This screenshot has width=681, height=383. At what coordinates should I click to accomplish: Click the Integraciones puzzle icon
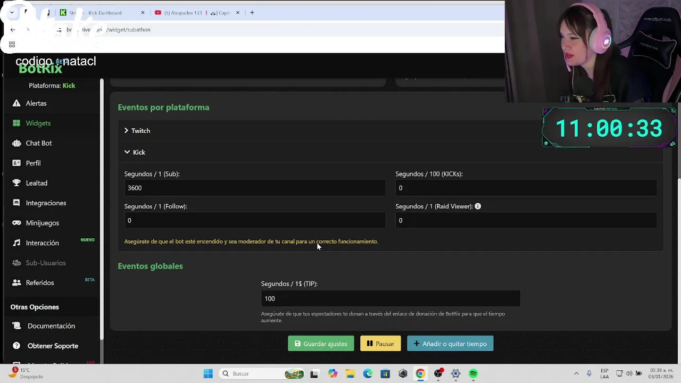(16, 203)
